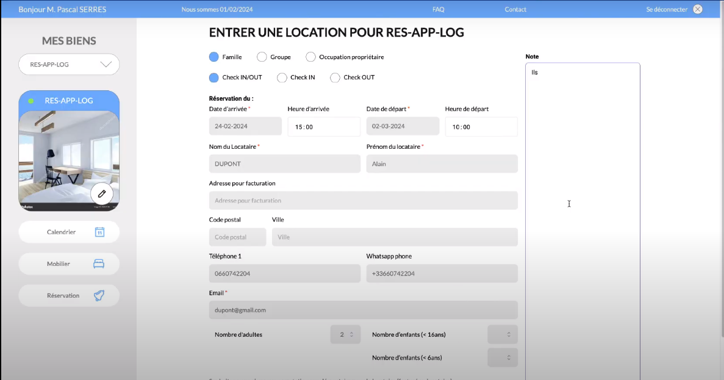Click the close X icon beside Se déconnecter
Viewport: 724px width, 380px height.
[698, 9]
